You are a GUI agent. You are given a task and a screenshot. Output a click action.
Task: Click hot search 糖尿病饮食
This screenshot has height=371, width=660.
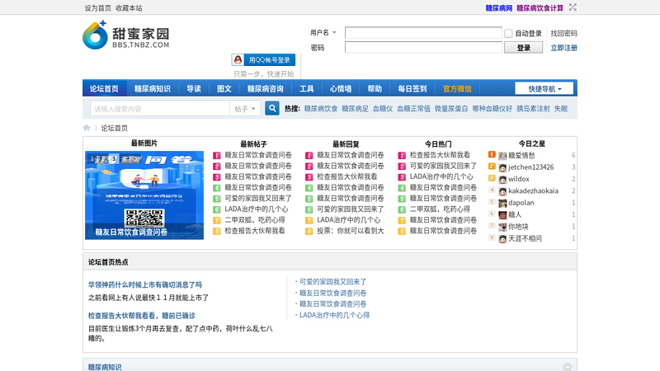[321, 109]
